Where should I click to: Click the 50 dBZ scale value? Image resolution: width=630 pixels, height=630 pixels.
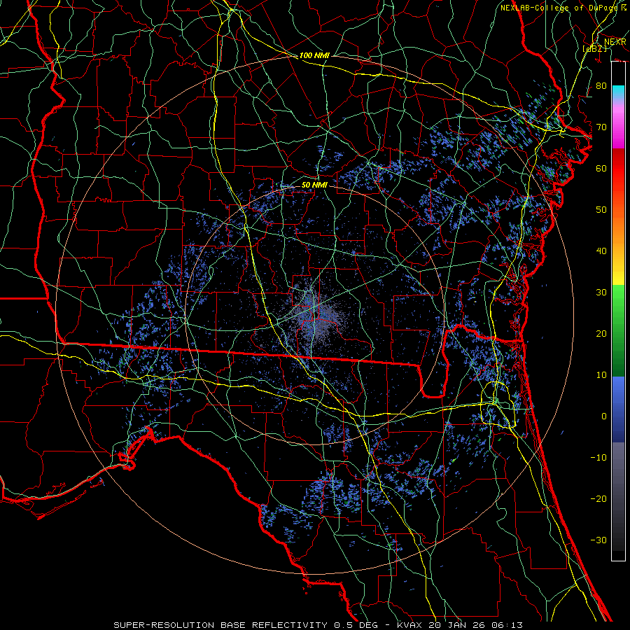pyautogui.click(x=601, y=210)
